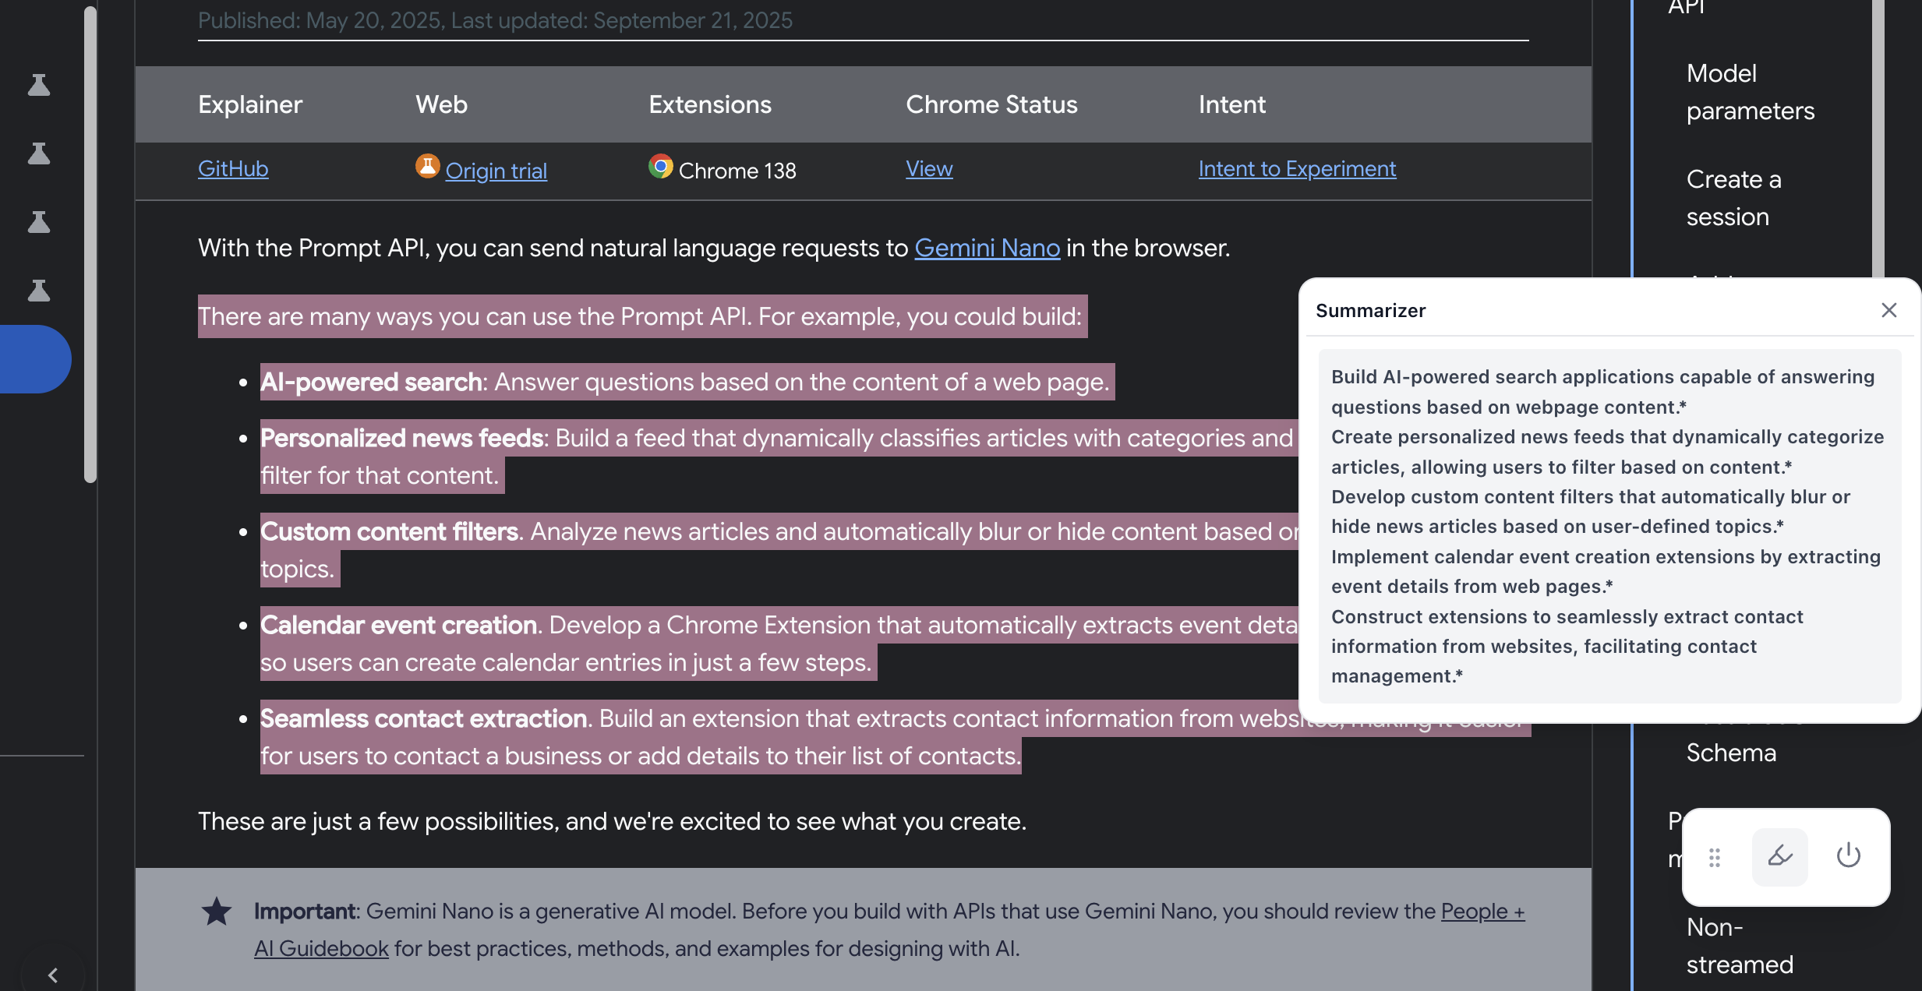Viewport: 1922px width, 991px height.
Task: Jump to Model parameters section
Action: tap(1751, 92)
